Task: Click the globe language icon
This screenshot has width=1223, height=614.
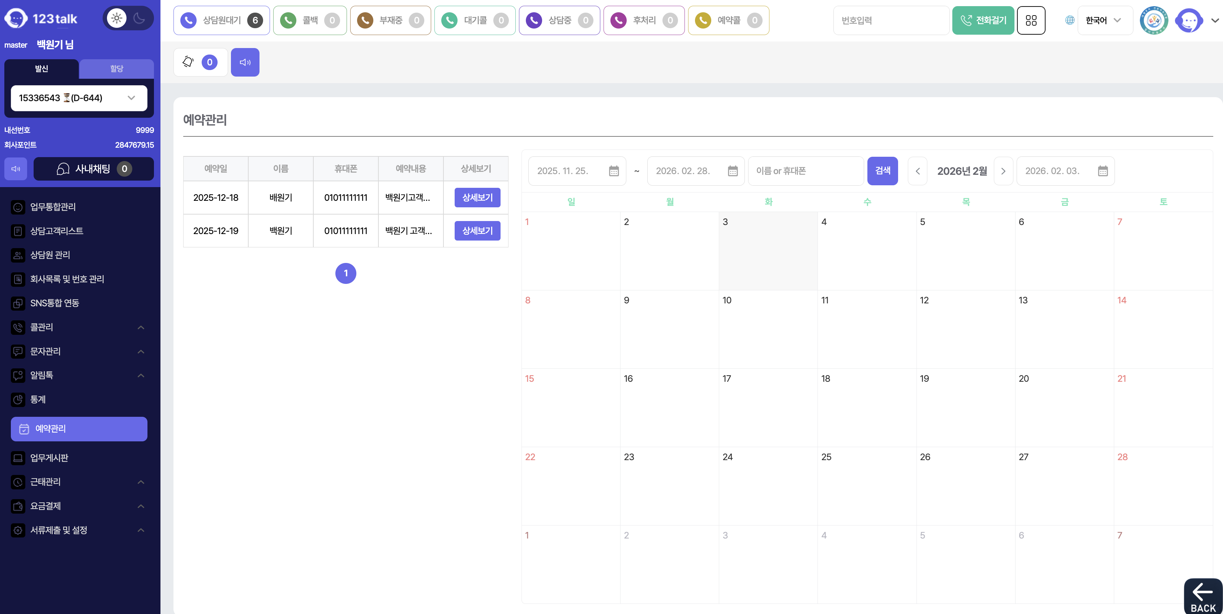Action: (1069, 20)
